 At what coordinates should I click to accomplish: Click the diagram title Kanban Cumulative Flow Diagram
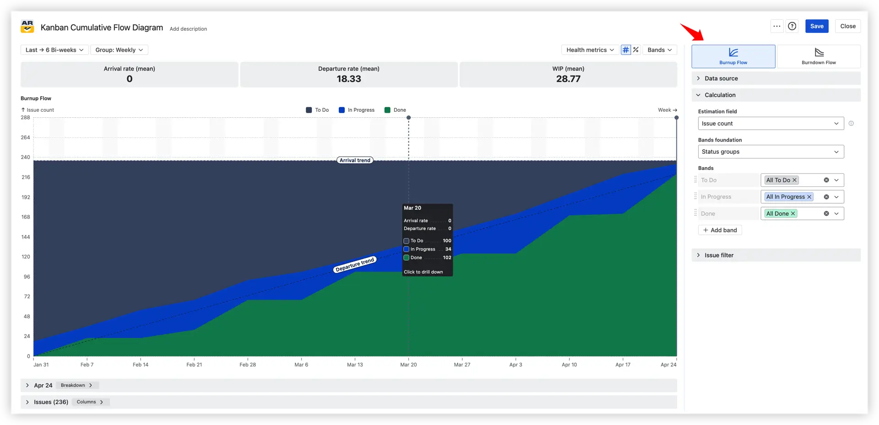coord(102,27)
